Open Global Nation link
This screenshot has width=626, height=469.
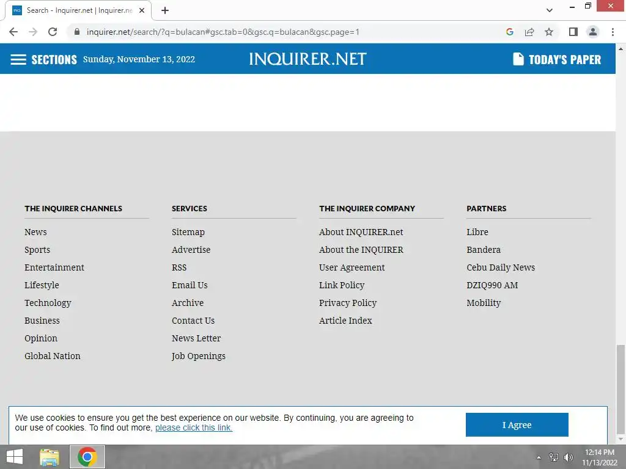[53, 356]
